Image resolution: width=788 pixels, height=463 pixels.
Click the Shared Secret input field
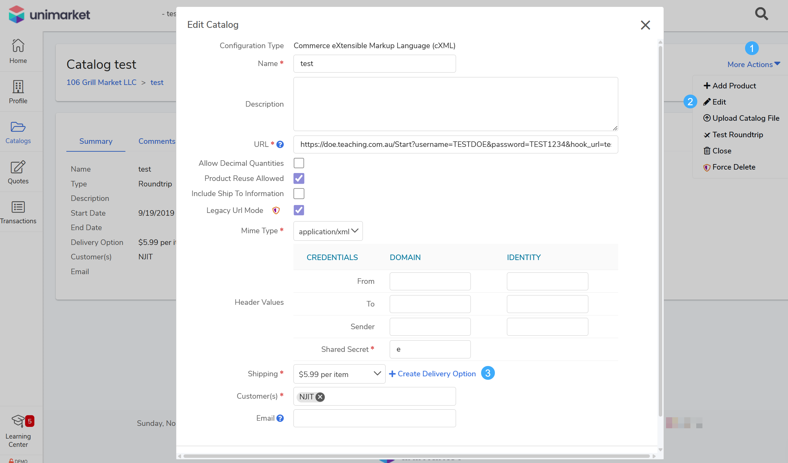[430, 349]
